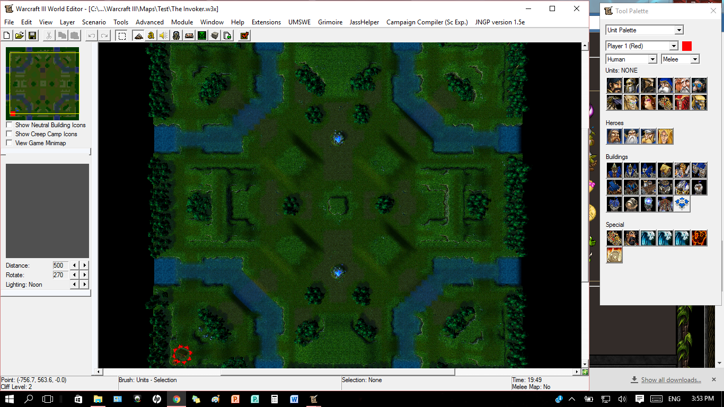Screen dimensions: 724x407
Task: Open the Object Manager gray cube icon
Action: click(x=215, y=36)
